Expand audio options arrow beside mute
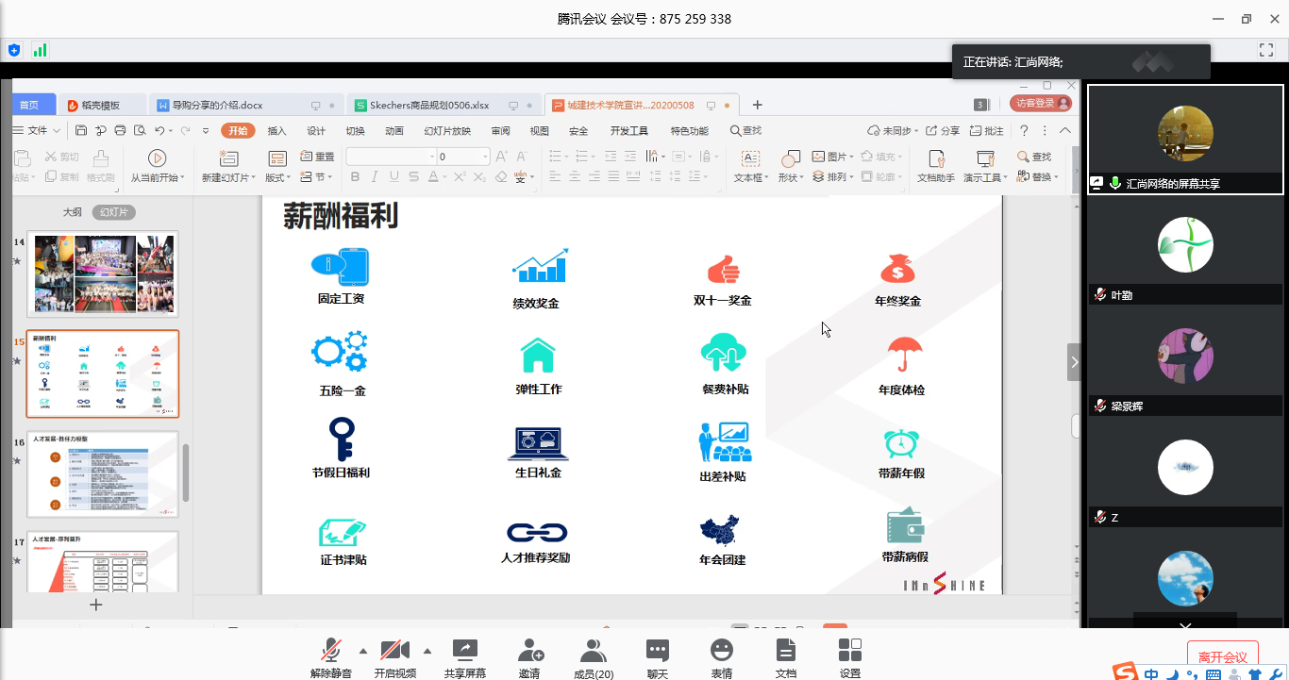1289x680 pixels. 363,651
